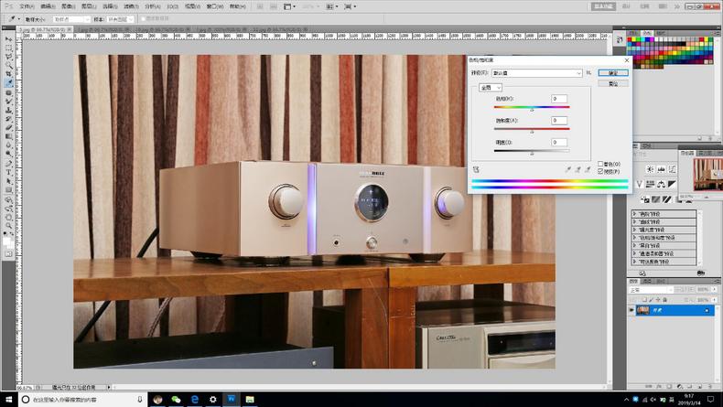Uncheck the Preview (预览) checkbox
The width and height of the screenshot is (723, 407).
(600, 171)
